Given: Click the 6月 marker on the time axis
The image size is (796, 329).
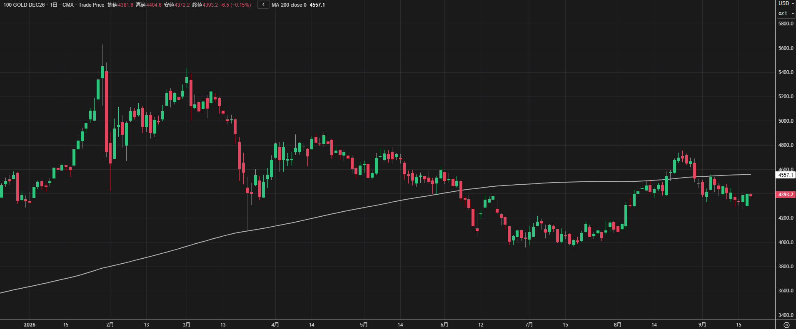Looking at the screenshot, I should click(x=444, y=325).
